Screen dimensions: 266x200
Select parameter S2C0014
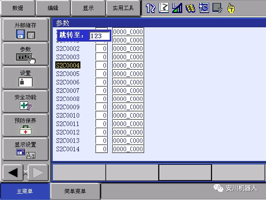[x=68, y=149]
